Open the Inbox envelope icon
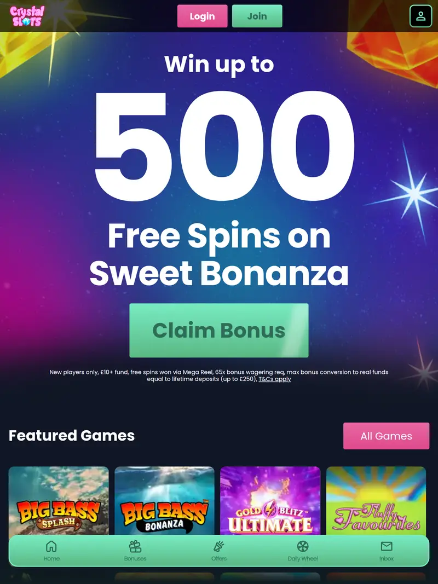This screenshot has height=584, width=438. point(387,546)
